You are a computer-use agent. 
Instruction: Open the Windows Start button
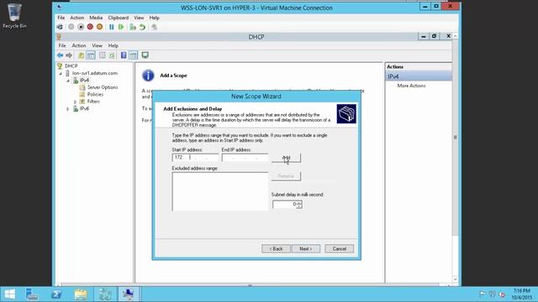pyautogui.click(x=9, y=294)
